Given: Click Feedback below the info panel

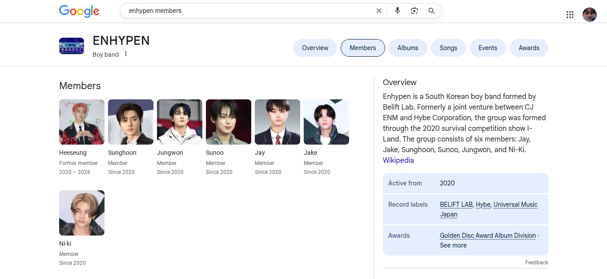Looking at the screenshot, I should (x=536, y=263).
